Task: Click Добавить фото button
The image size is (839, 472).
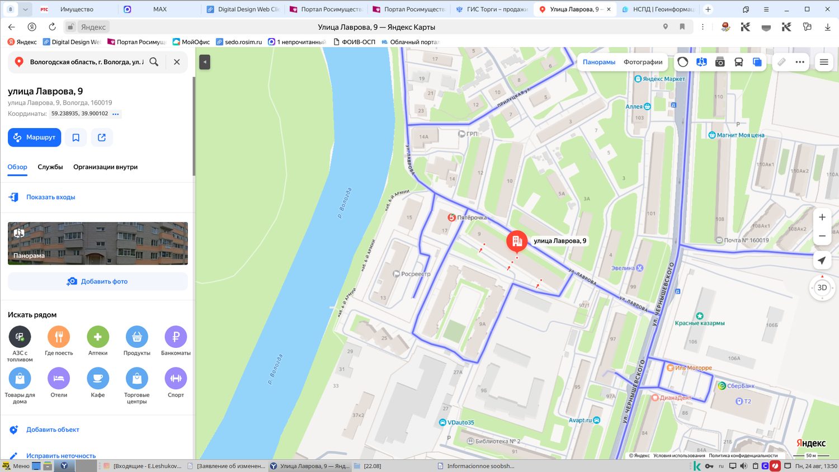Action: [98, 281]
